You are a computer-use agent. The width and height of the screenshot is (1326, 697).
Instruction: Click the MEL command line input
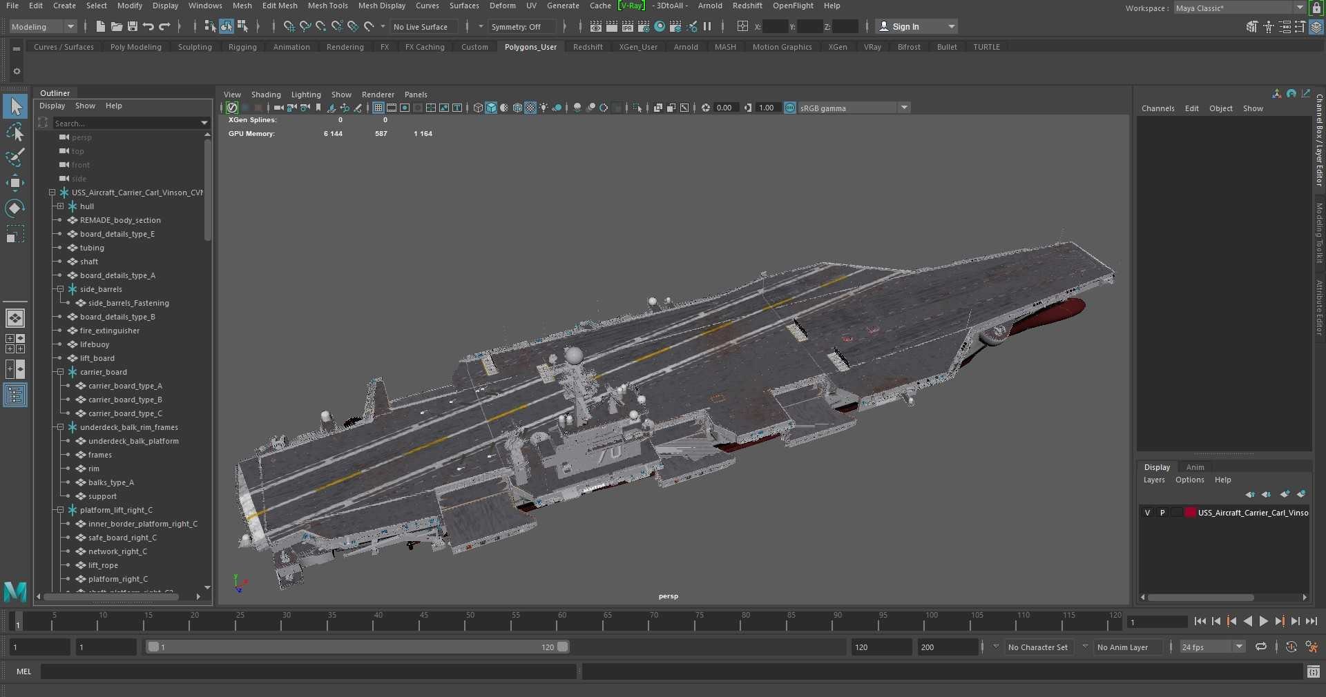(308, 671)
